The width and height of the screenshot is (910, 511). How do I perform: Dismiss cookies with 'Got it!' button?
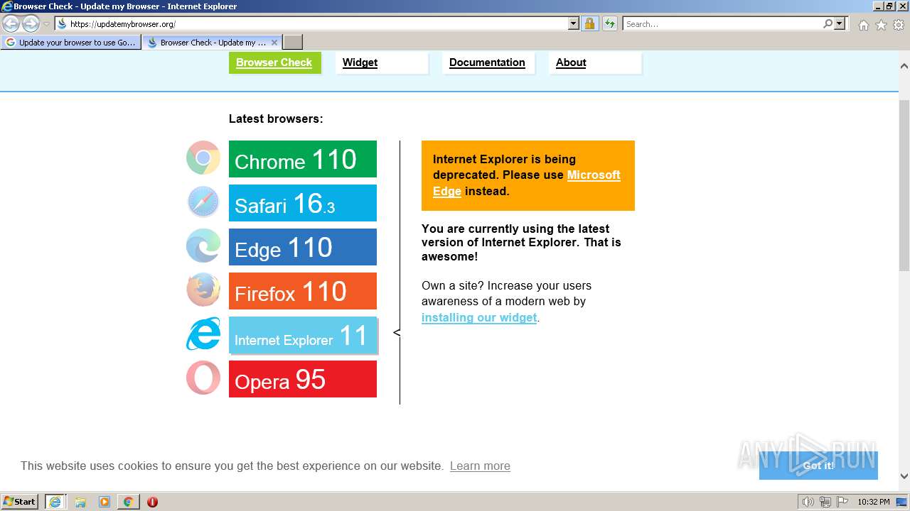[x=818, y=466]
